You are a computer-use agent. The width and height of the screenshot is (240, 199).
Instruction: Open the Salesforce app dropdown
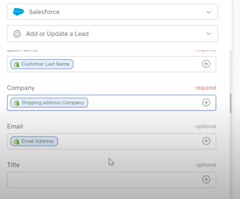(113, 12)
